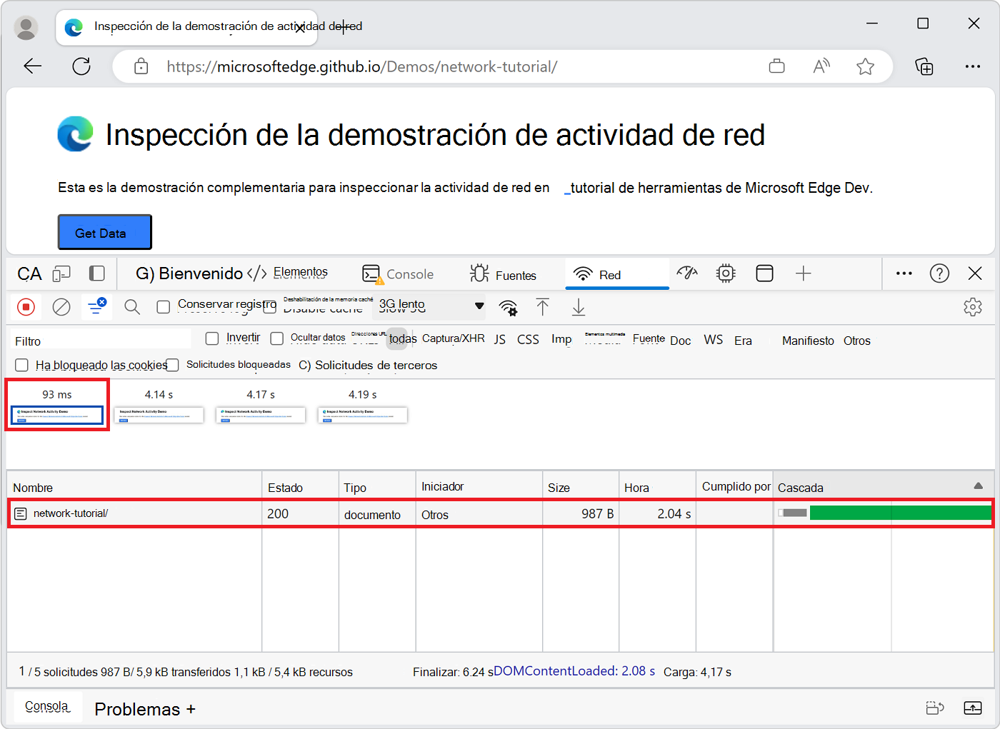The height and width of the screenshot is (729, 1000).
Task: Select the 93 ms filmstrip screenshot
Action: tap(56, 415)
